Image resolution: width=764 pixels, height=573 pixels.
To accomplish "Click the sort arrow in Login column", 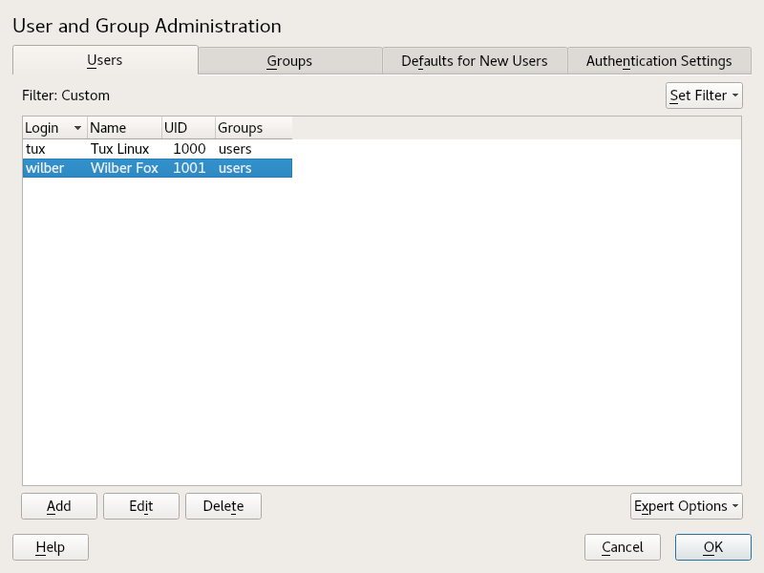I will pos(77,128).
